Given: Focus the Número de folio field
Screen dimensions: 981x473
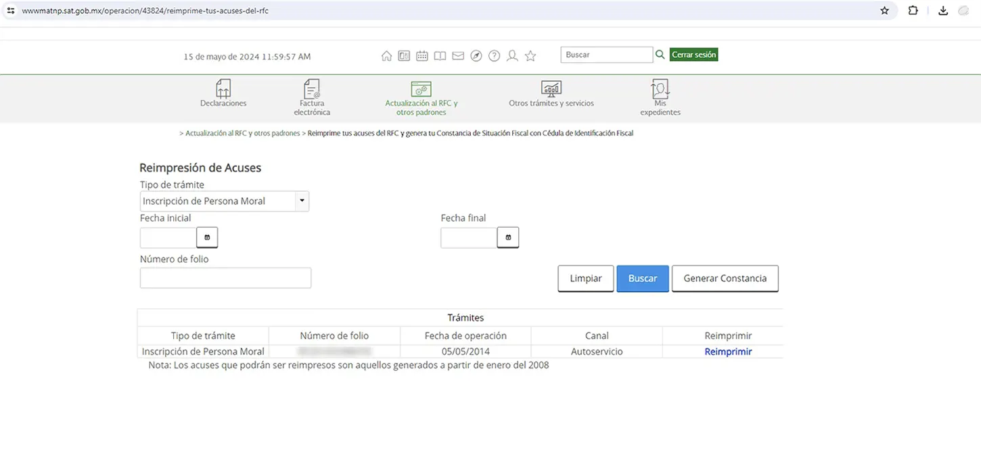Looking at the screenshot, I should point(225,278).
